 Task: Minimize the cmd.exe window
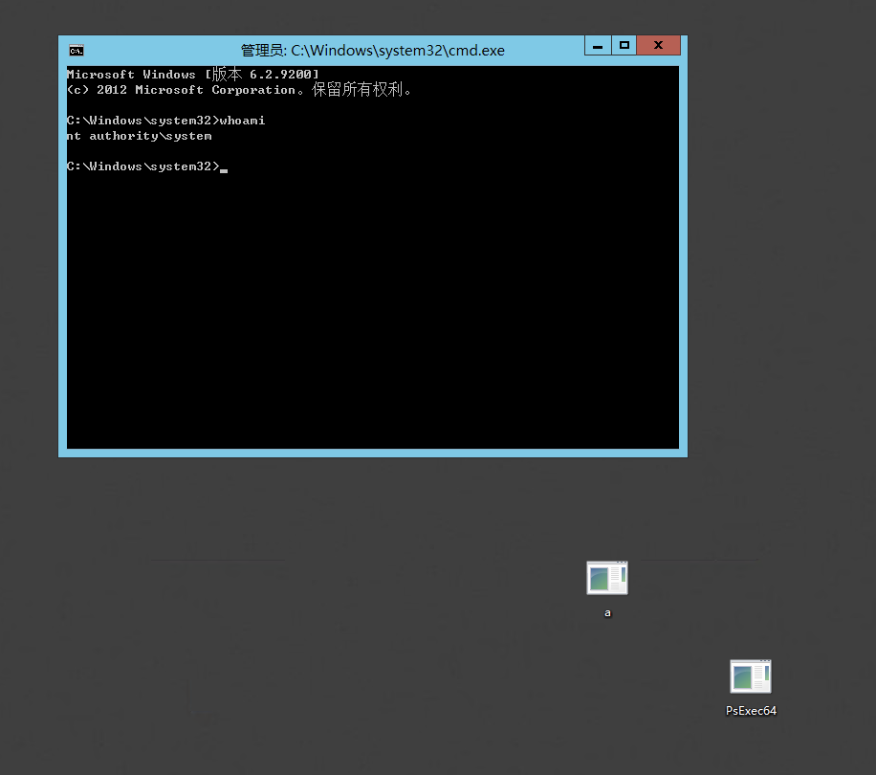[x=598, y=45]
